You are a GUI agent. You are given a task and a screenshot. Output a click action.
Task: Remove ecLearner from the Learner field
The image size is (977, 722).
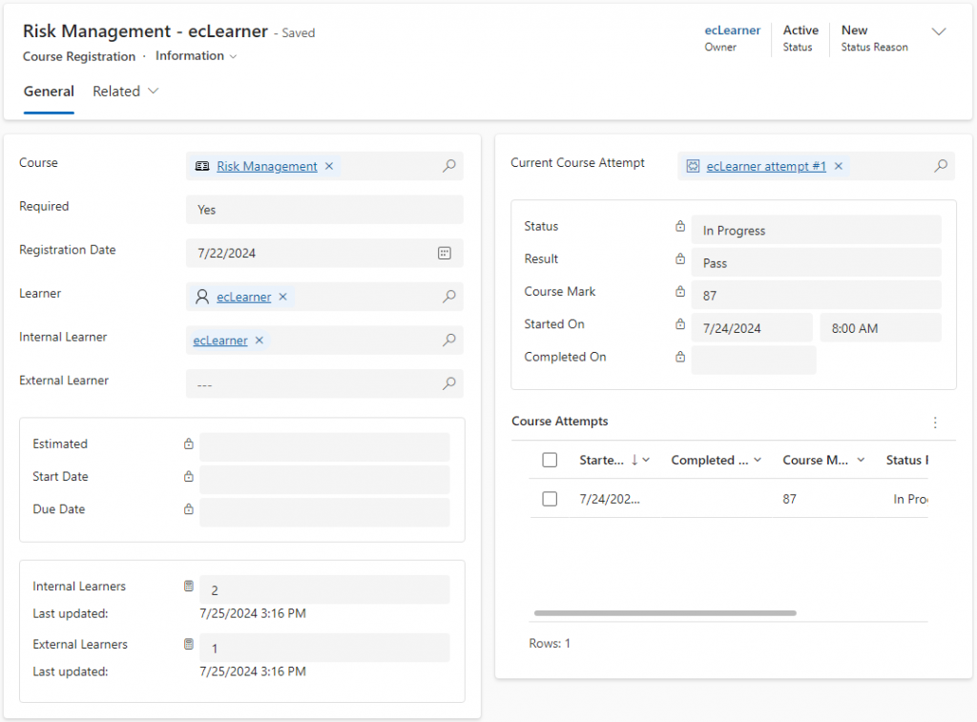282,298
